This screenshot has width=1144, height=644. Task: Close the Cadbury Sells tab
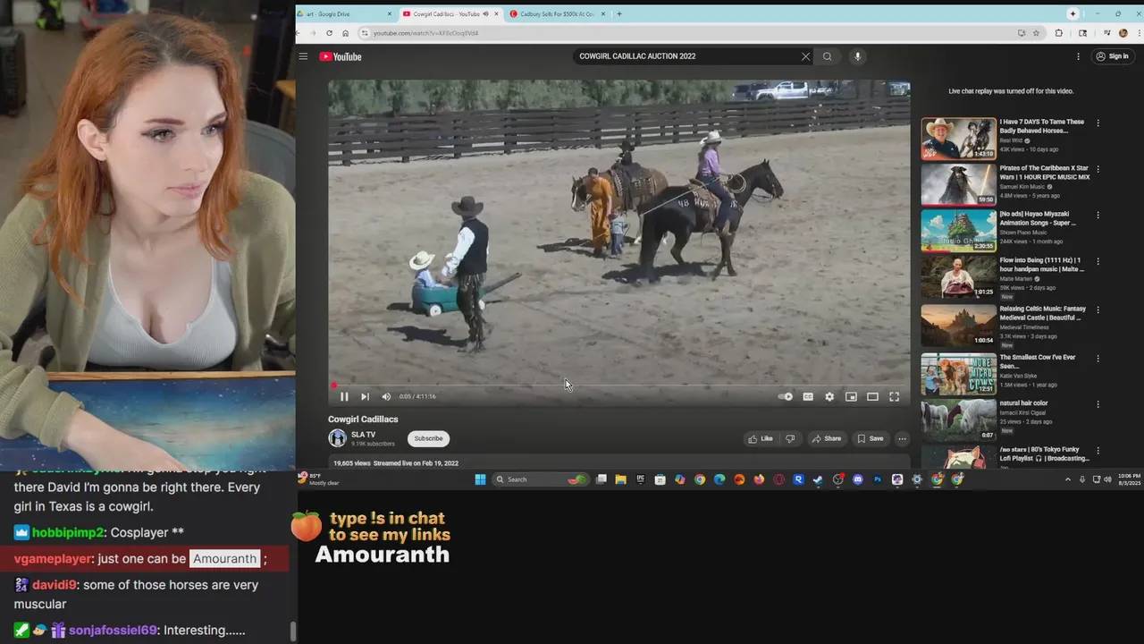click(x=603, y=13)
